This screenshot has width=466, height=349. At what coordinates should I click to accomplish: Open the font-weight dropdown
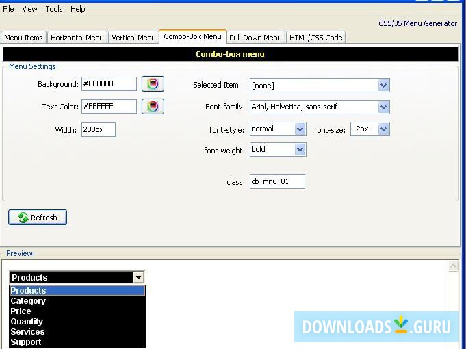pyautogui.click(x=300, y=150)
